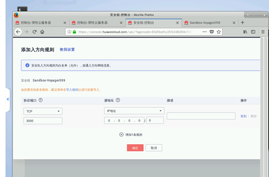269x177 pixels.
Task: Click the subnet mask field after slash
Action: [x=155, y=120]
